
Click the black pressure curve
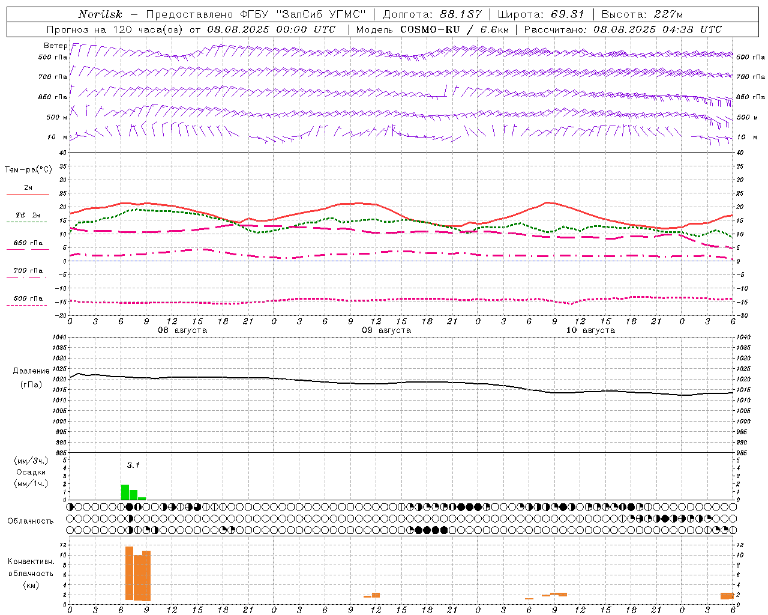(x=402, y=383)
